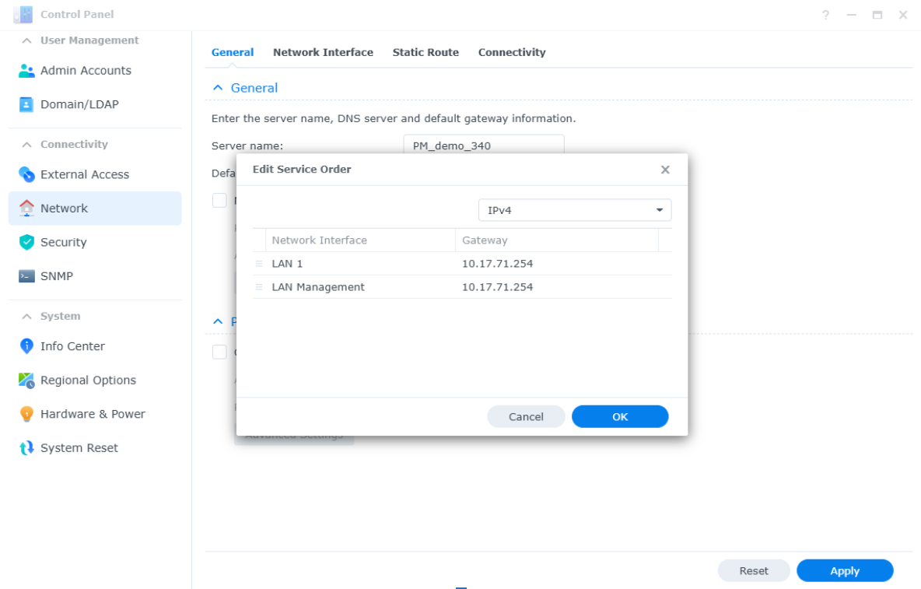Click the SNMP terminal icon
This screenshot has width=921, height=589.
[26, 276]
